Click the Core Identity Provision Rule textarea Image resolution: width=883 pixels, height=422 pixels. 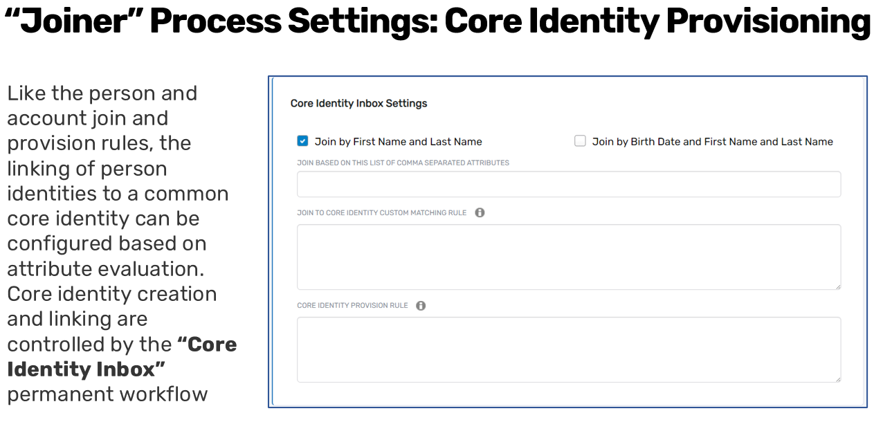coord(569,349)
